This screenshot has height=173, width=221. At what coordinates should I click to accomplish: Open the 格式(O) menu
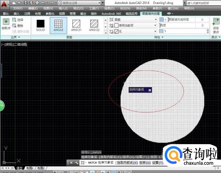78,8
